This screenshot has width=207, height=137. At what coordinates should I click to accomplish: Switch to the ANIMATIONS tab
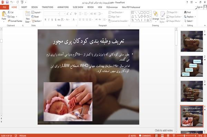click(x=63, y=7)
